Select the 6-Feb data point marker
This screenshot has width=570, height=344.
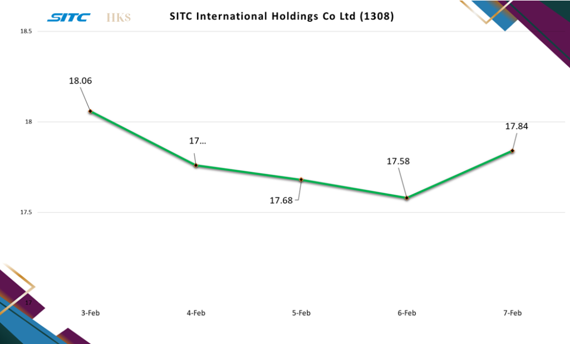[x=407, y=198]
